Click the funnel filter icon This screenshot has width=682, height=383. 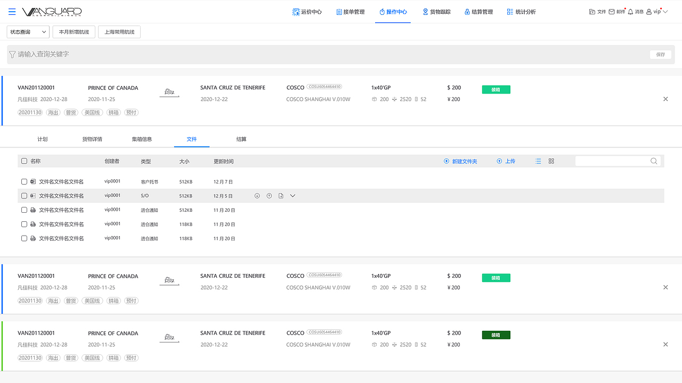point(13,54)
